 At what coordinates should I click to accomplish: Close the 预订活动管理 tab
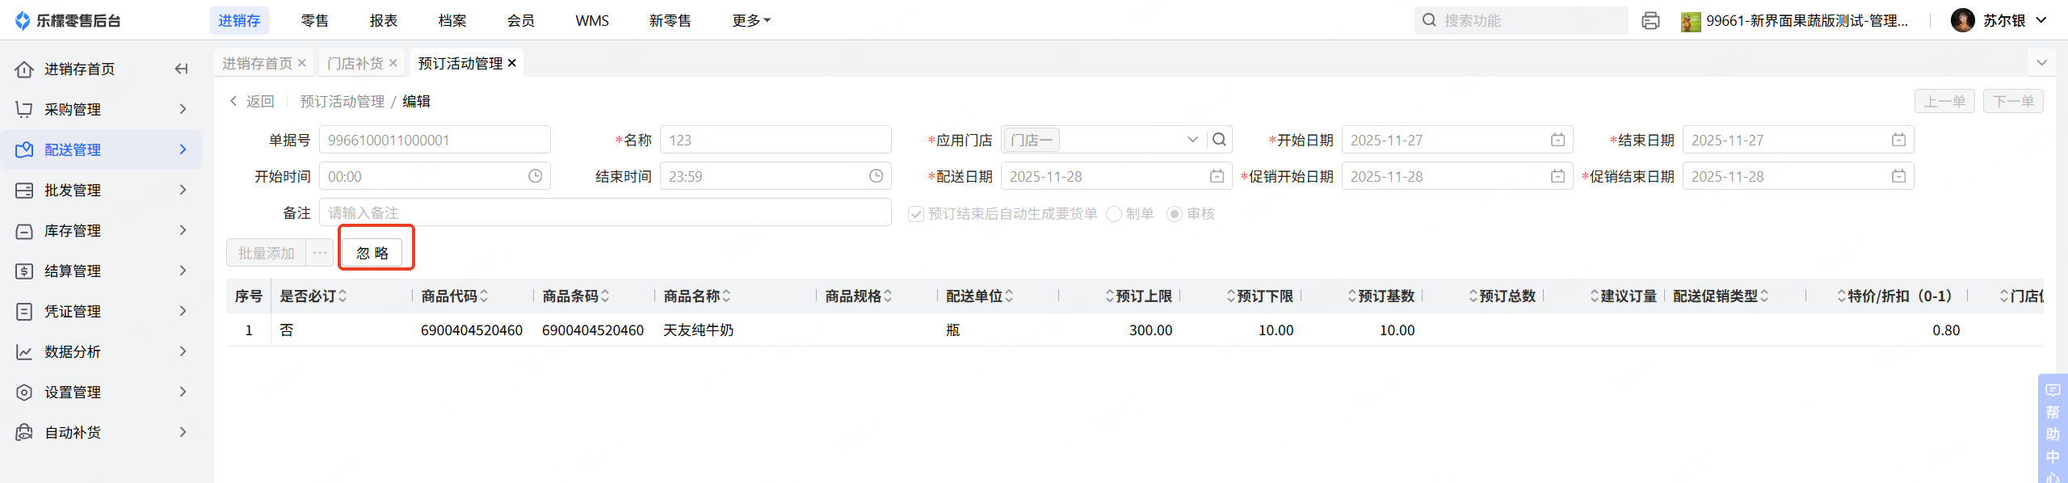[x=512, y=63]
